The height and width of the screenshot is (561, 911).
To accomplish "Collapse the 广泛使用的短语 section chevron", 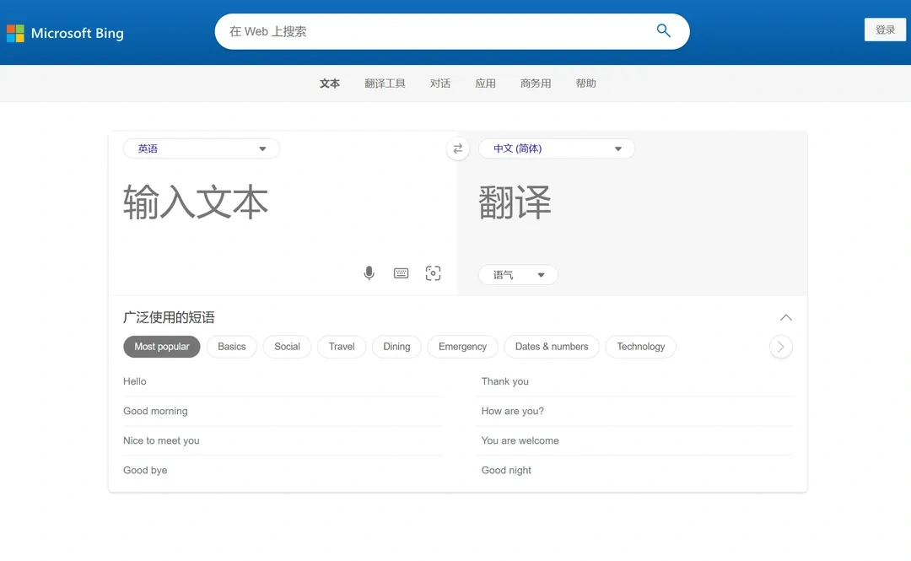I will pyautogui.click(x=785, y=318).
